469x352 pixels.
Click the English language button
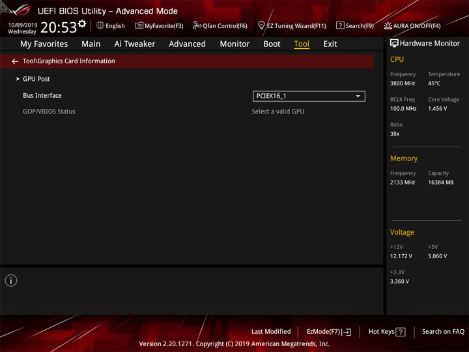[115, 26]
